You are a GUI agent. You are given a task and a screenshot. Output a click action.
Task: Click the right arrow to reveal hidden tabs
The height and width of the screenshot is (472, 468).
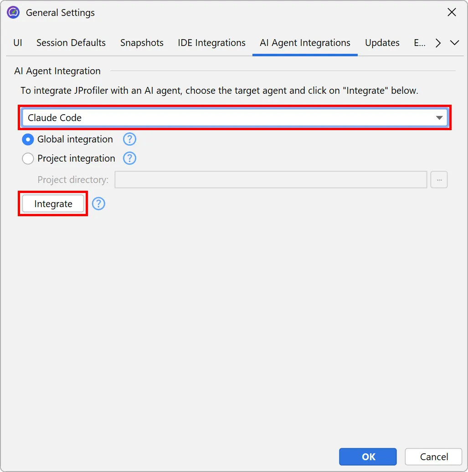(437, 43)
